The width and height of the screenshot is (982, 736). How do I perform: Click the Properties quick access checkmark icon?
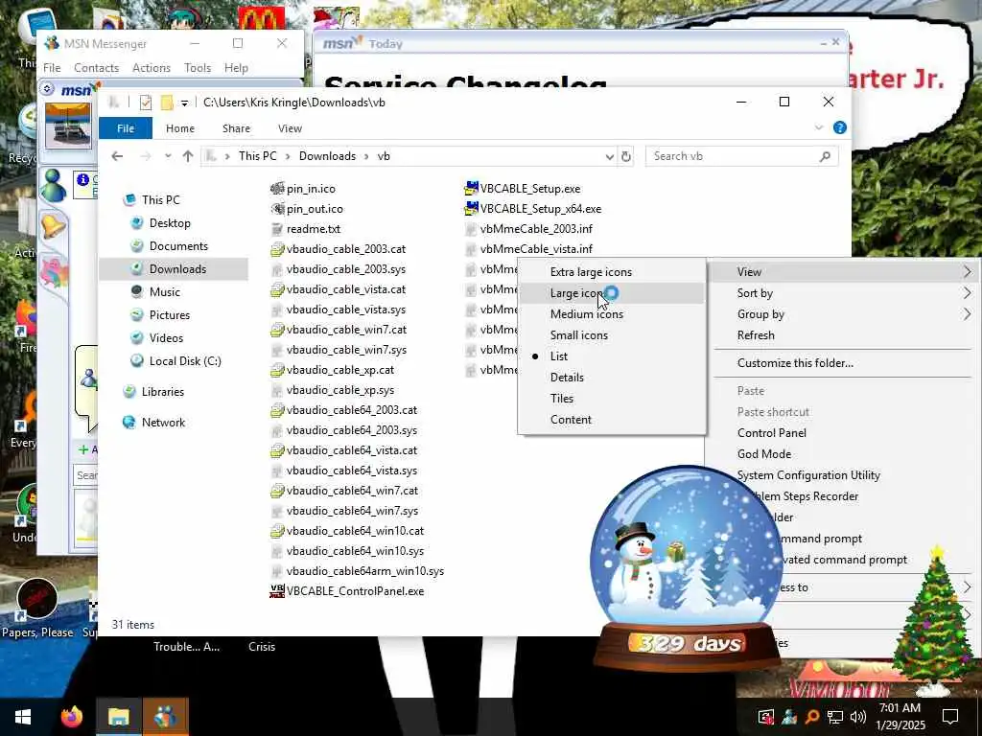click(x=146, y=103)
